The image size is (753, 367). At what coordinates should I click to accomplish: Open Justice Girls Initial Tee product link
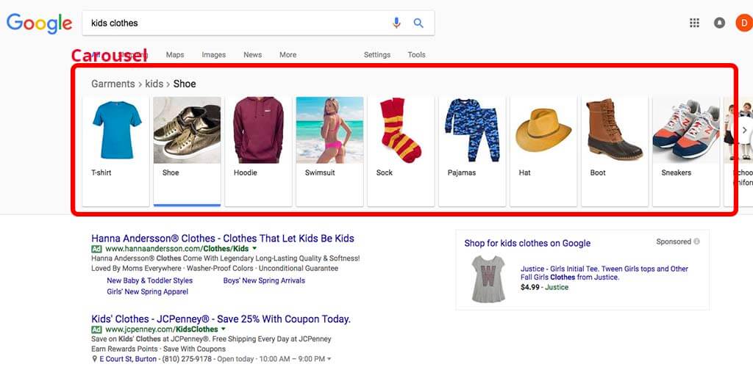point(604,273)
